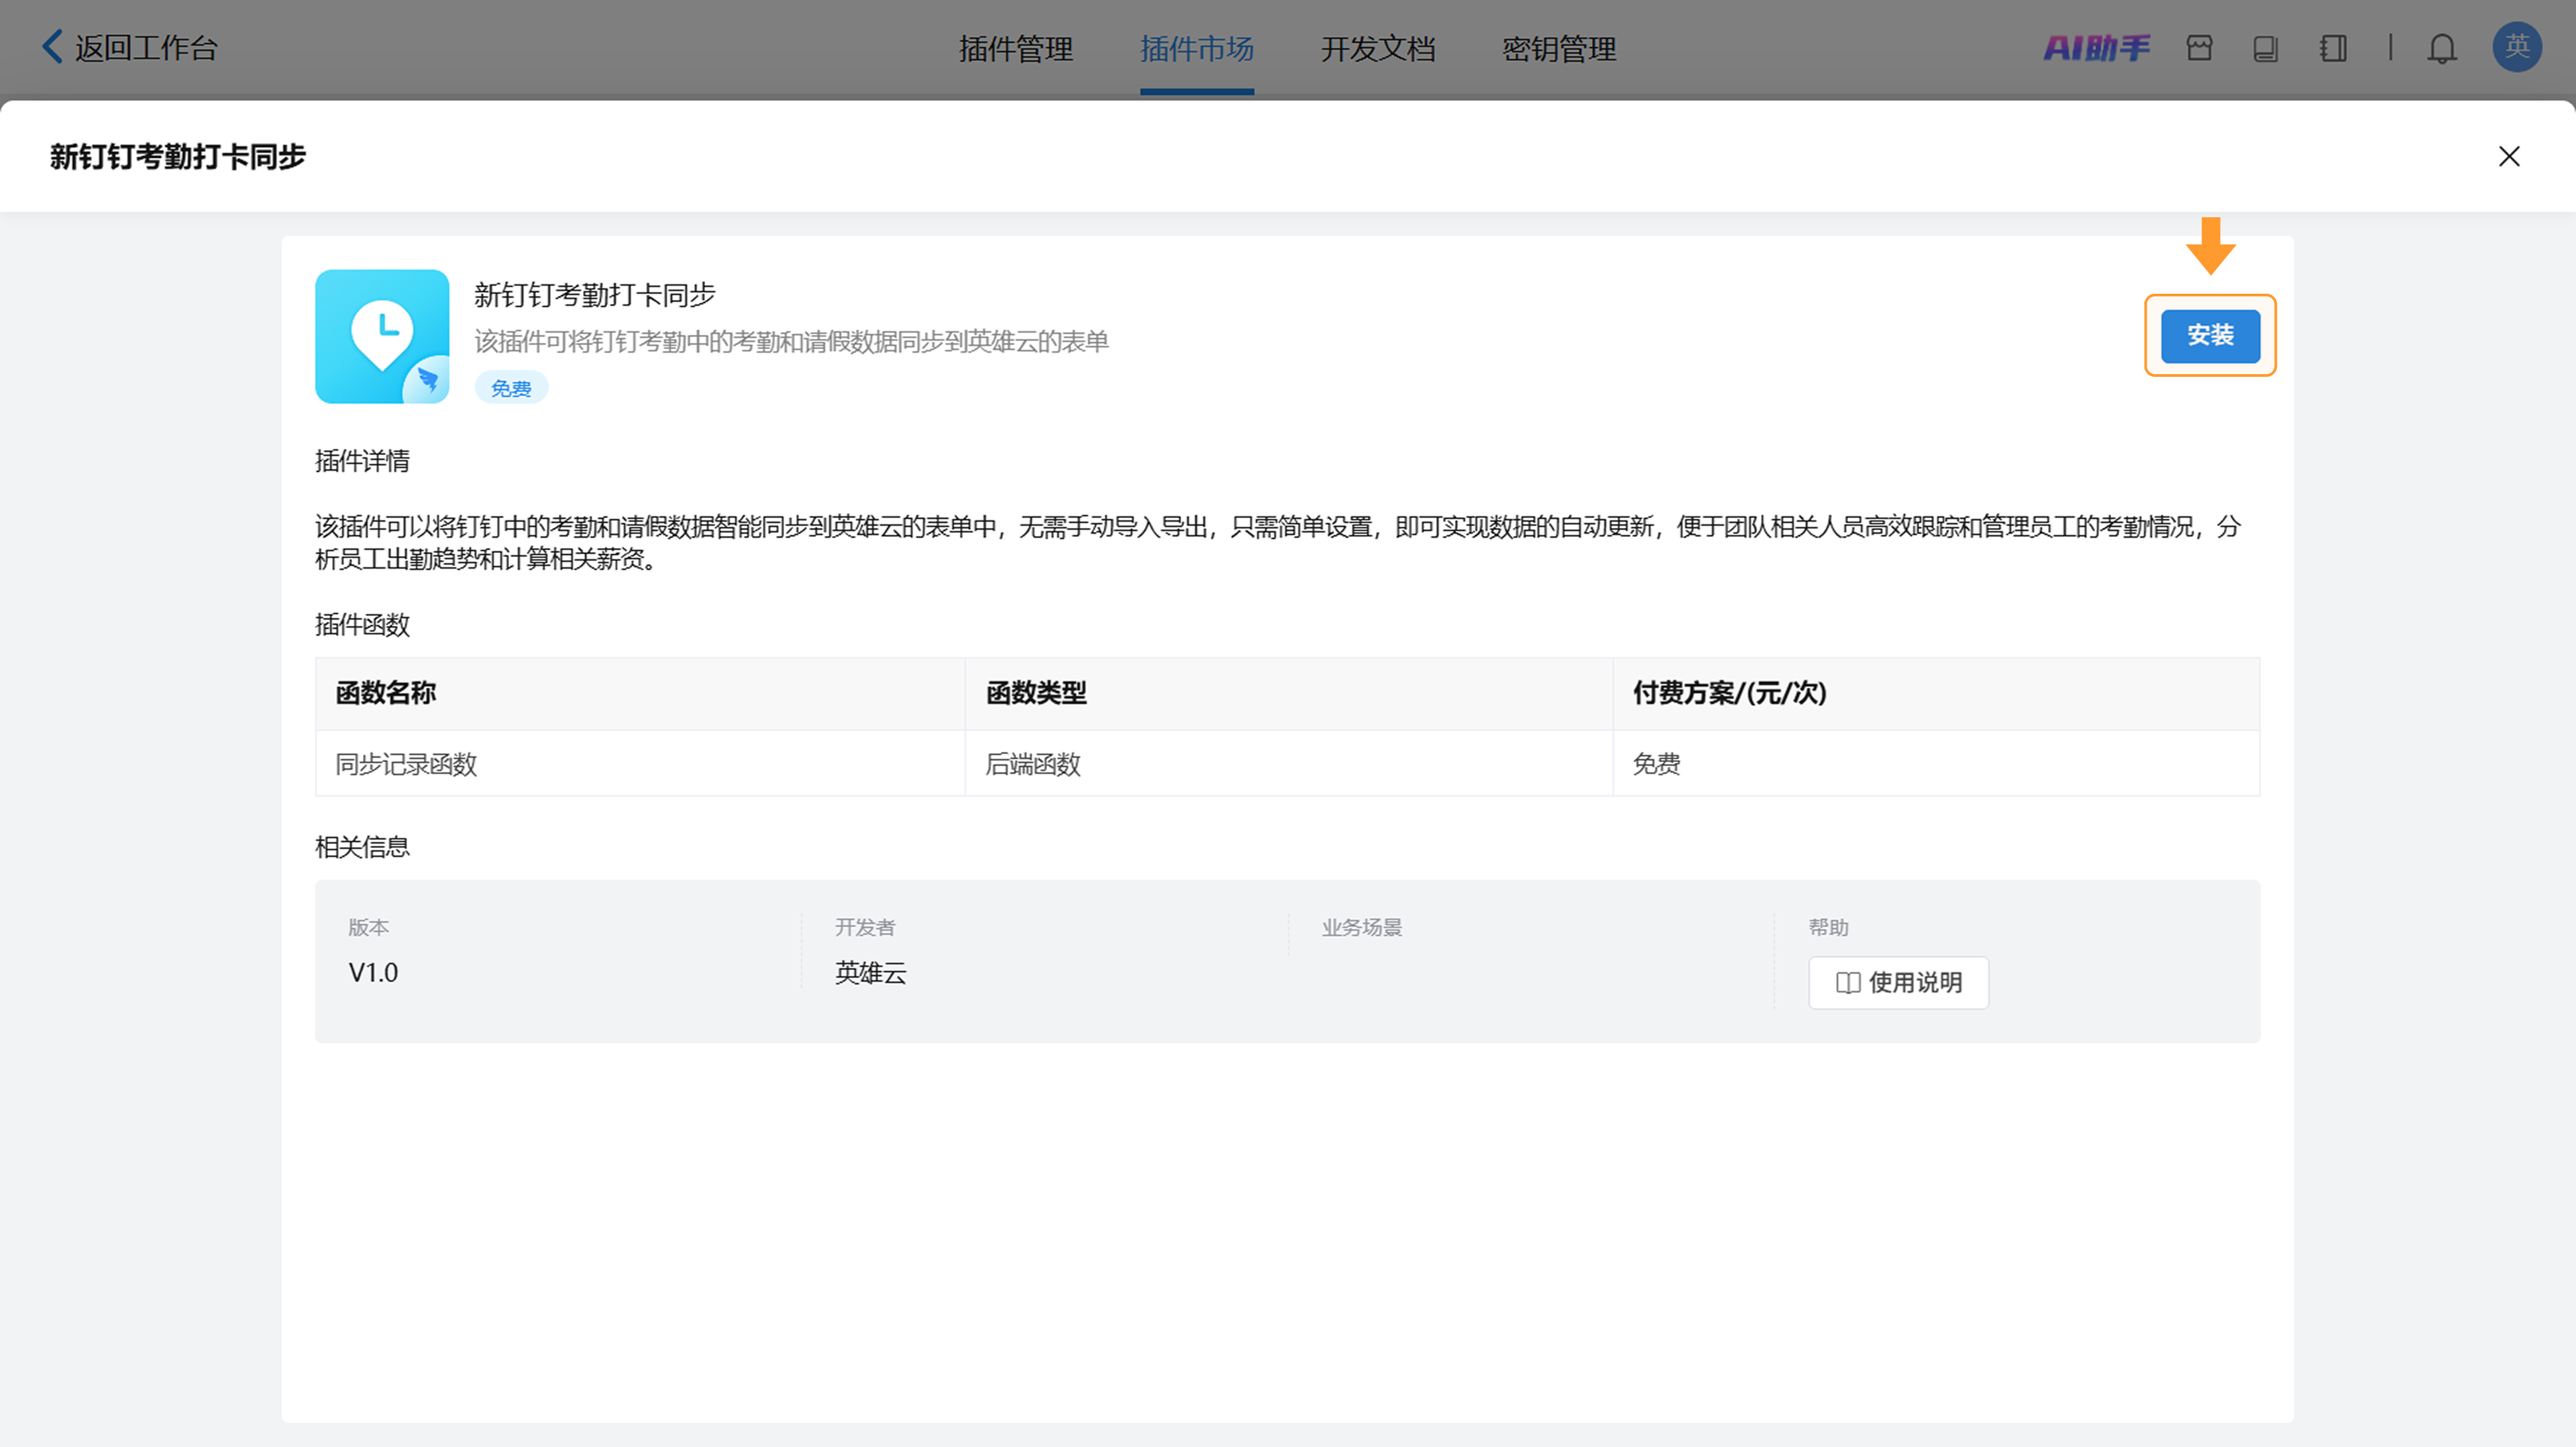
Task: Click the 付费方案/(元/次) column header
Action: [1936, 693]
